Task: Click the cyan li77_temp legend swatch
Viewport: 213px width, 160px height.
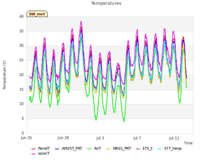Action: [x=160, y=149]
